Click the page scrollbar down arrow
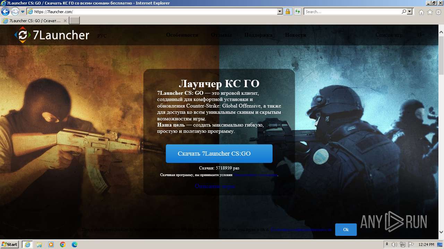This screenshot has height=249, width=444. click(441, 232)
